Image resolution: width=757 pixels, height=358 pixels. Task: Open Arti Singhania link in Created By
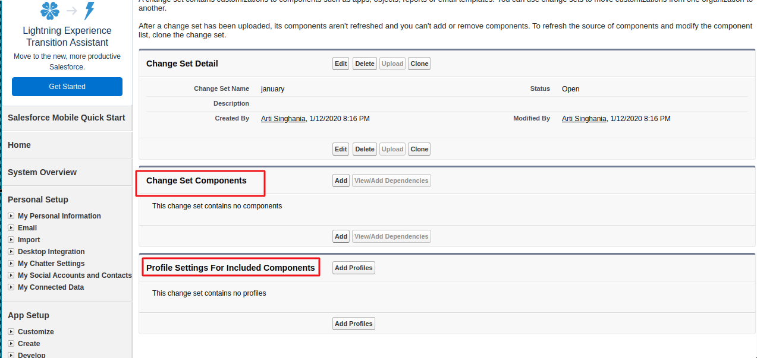(x=283, y=119)
